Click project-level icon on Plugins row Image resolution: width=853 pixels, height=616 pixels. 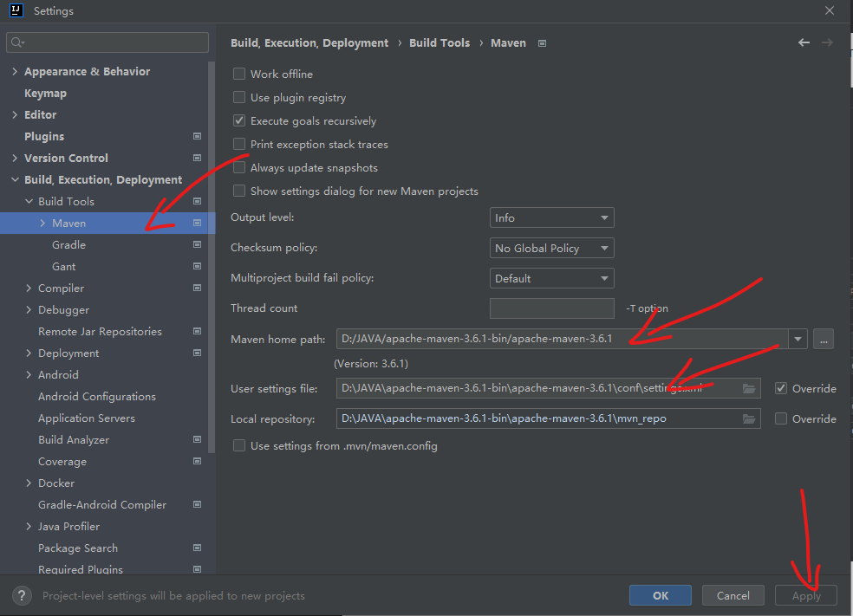(198, 136)
